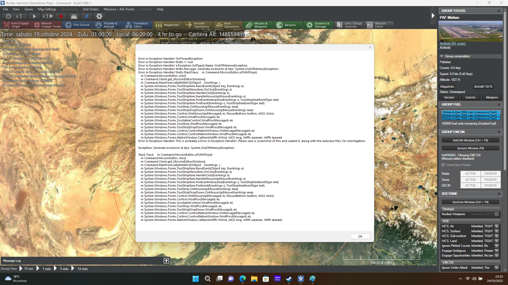Open the Unit Orders menu
Screen dimensions: 508x285
91,9
